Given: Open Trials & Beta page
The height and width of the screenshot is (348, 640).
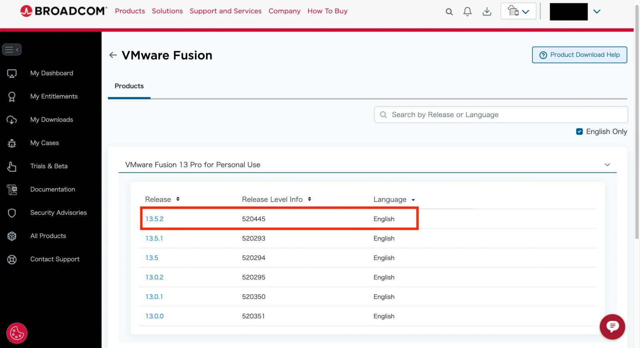Looking at the screenshot, I should (49, 166).
